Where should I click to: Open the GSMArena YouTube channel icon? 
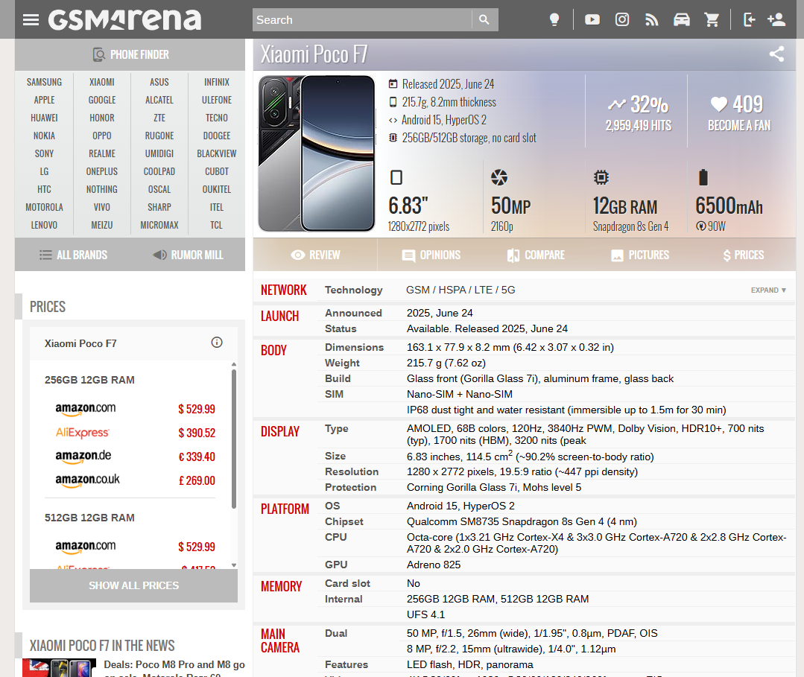click(x=592, y=19)
